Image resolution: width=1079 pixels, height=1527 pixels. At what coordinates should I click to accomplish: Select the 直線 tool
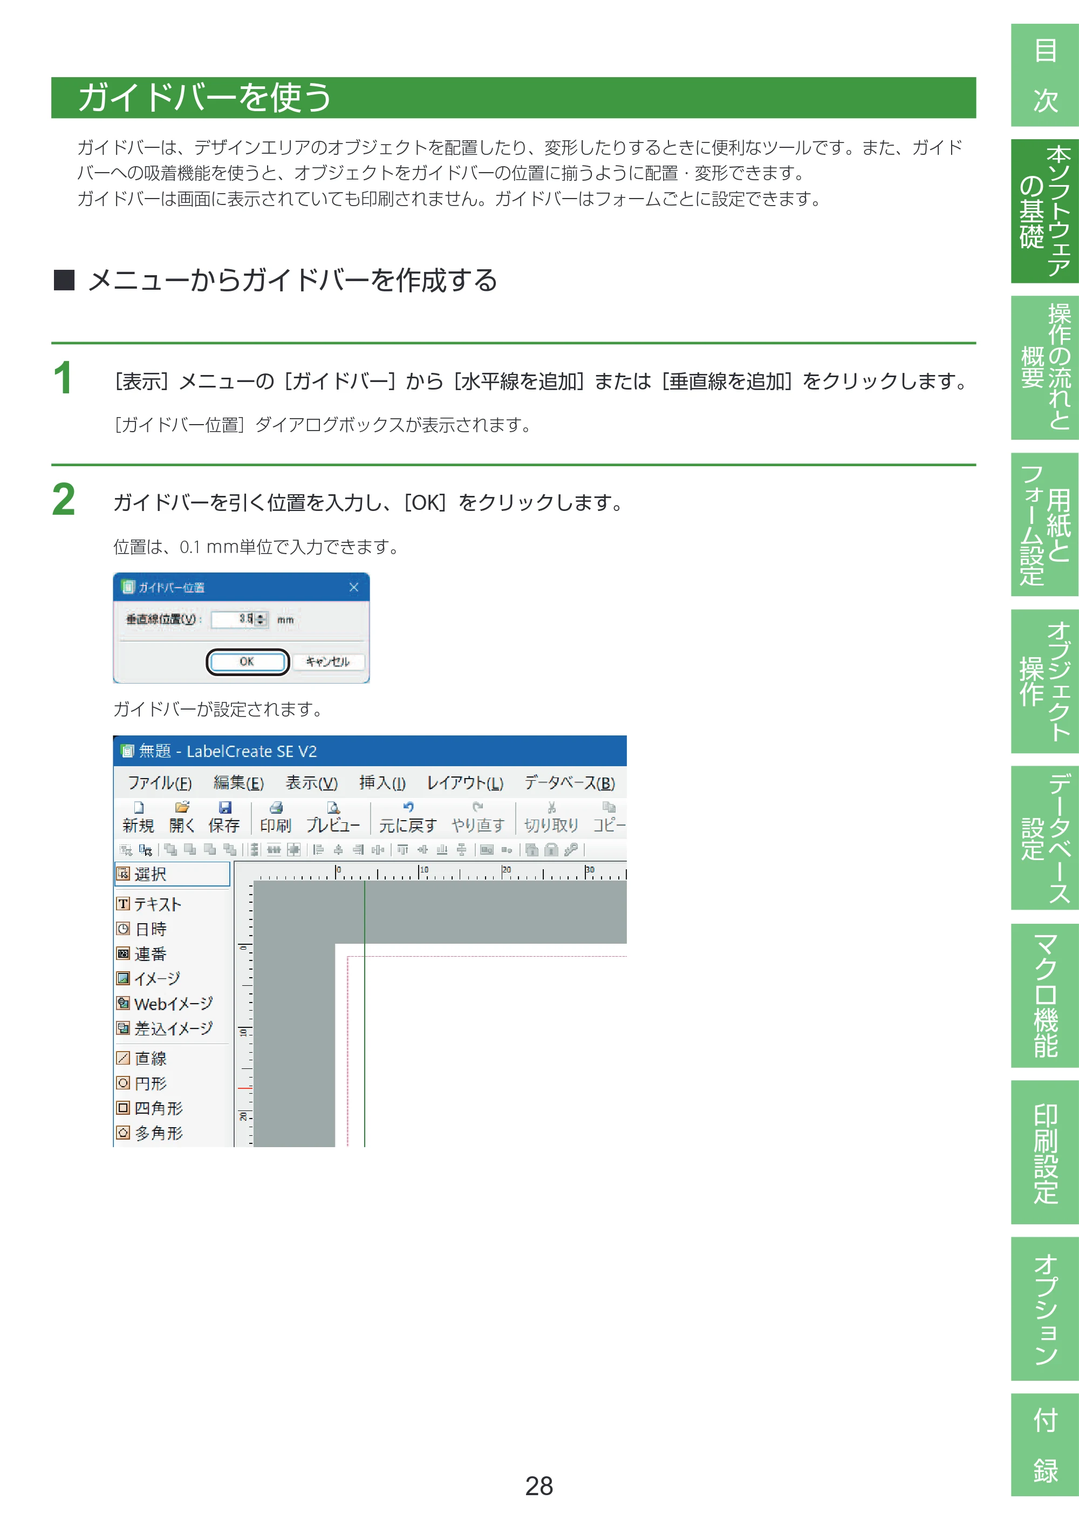pyautogui.click(x=141, y=1058)
